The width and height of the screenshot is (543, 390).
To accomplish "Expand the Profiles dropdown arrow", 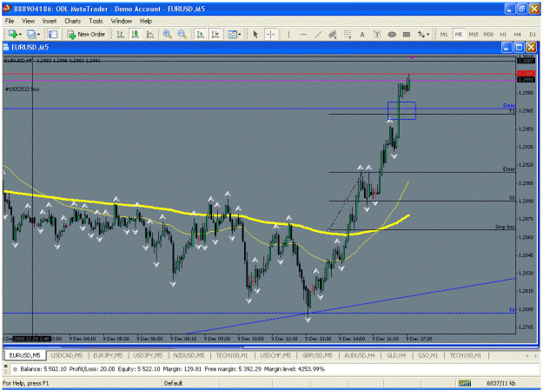I will (x=38, y=34).
